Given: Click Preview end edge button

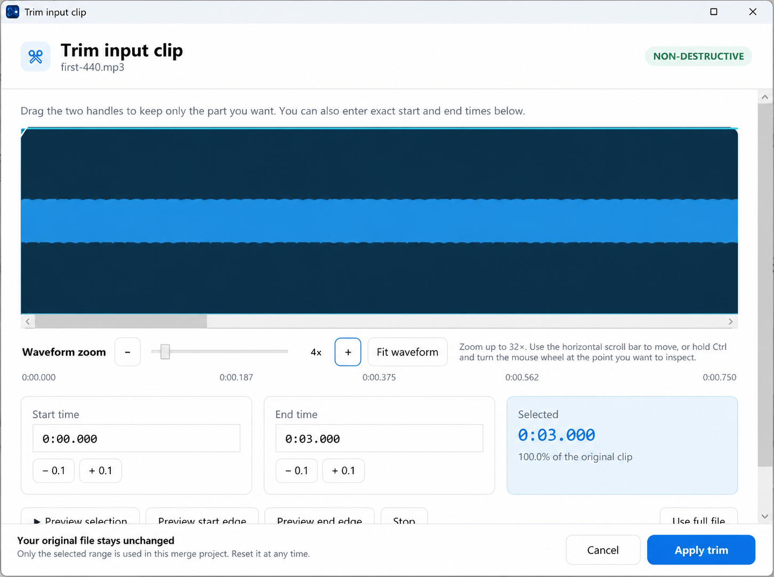Looking at the screenshot, I should [x=319, y=516].
